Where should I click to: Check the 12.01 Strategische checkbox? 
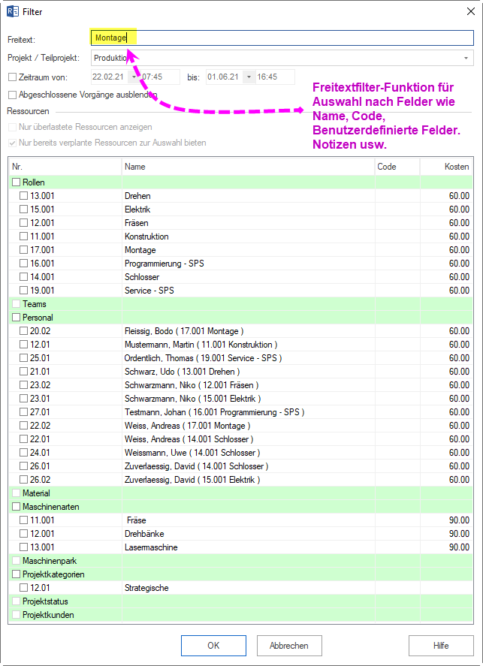(24, 588)
